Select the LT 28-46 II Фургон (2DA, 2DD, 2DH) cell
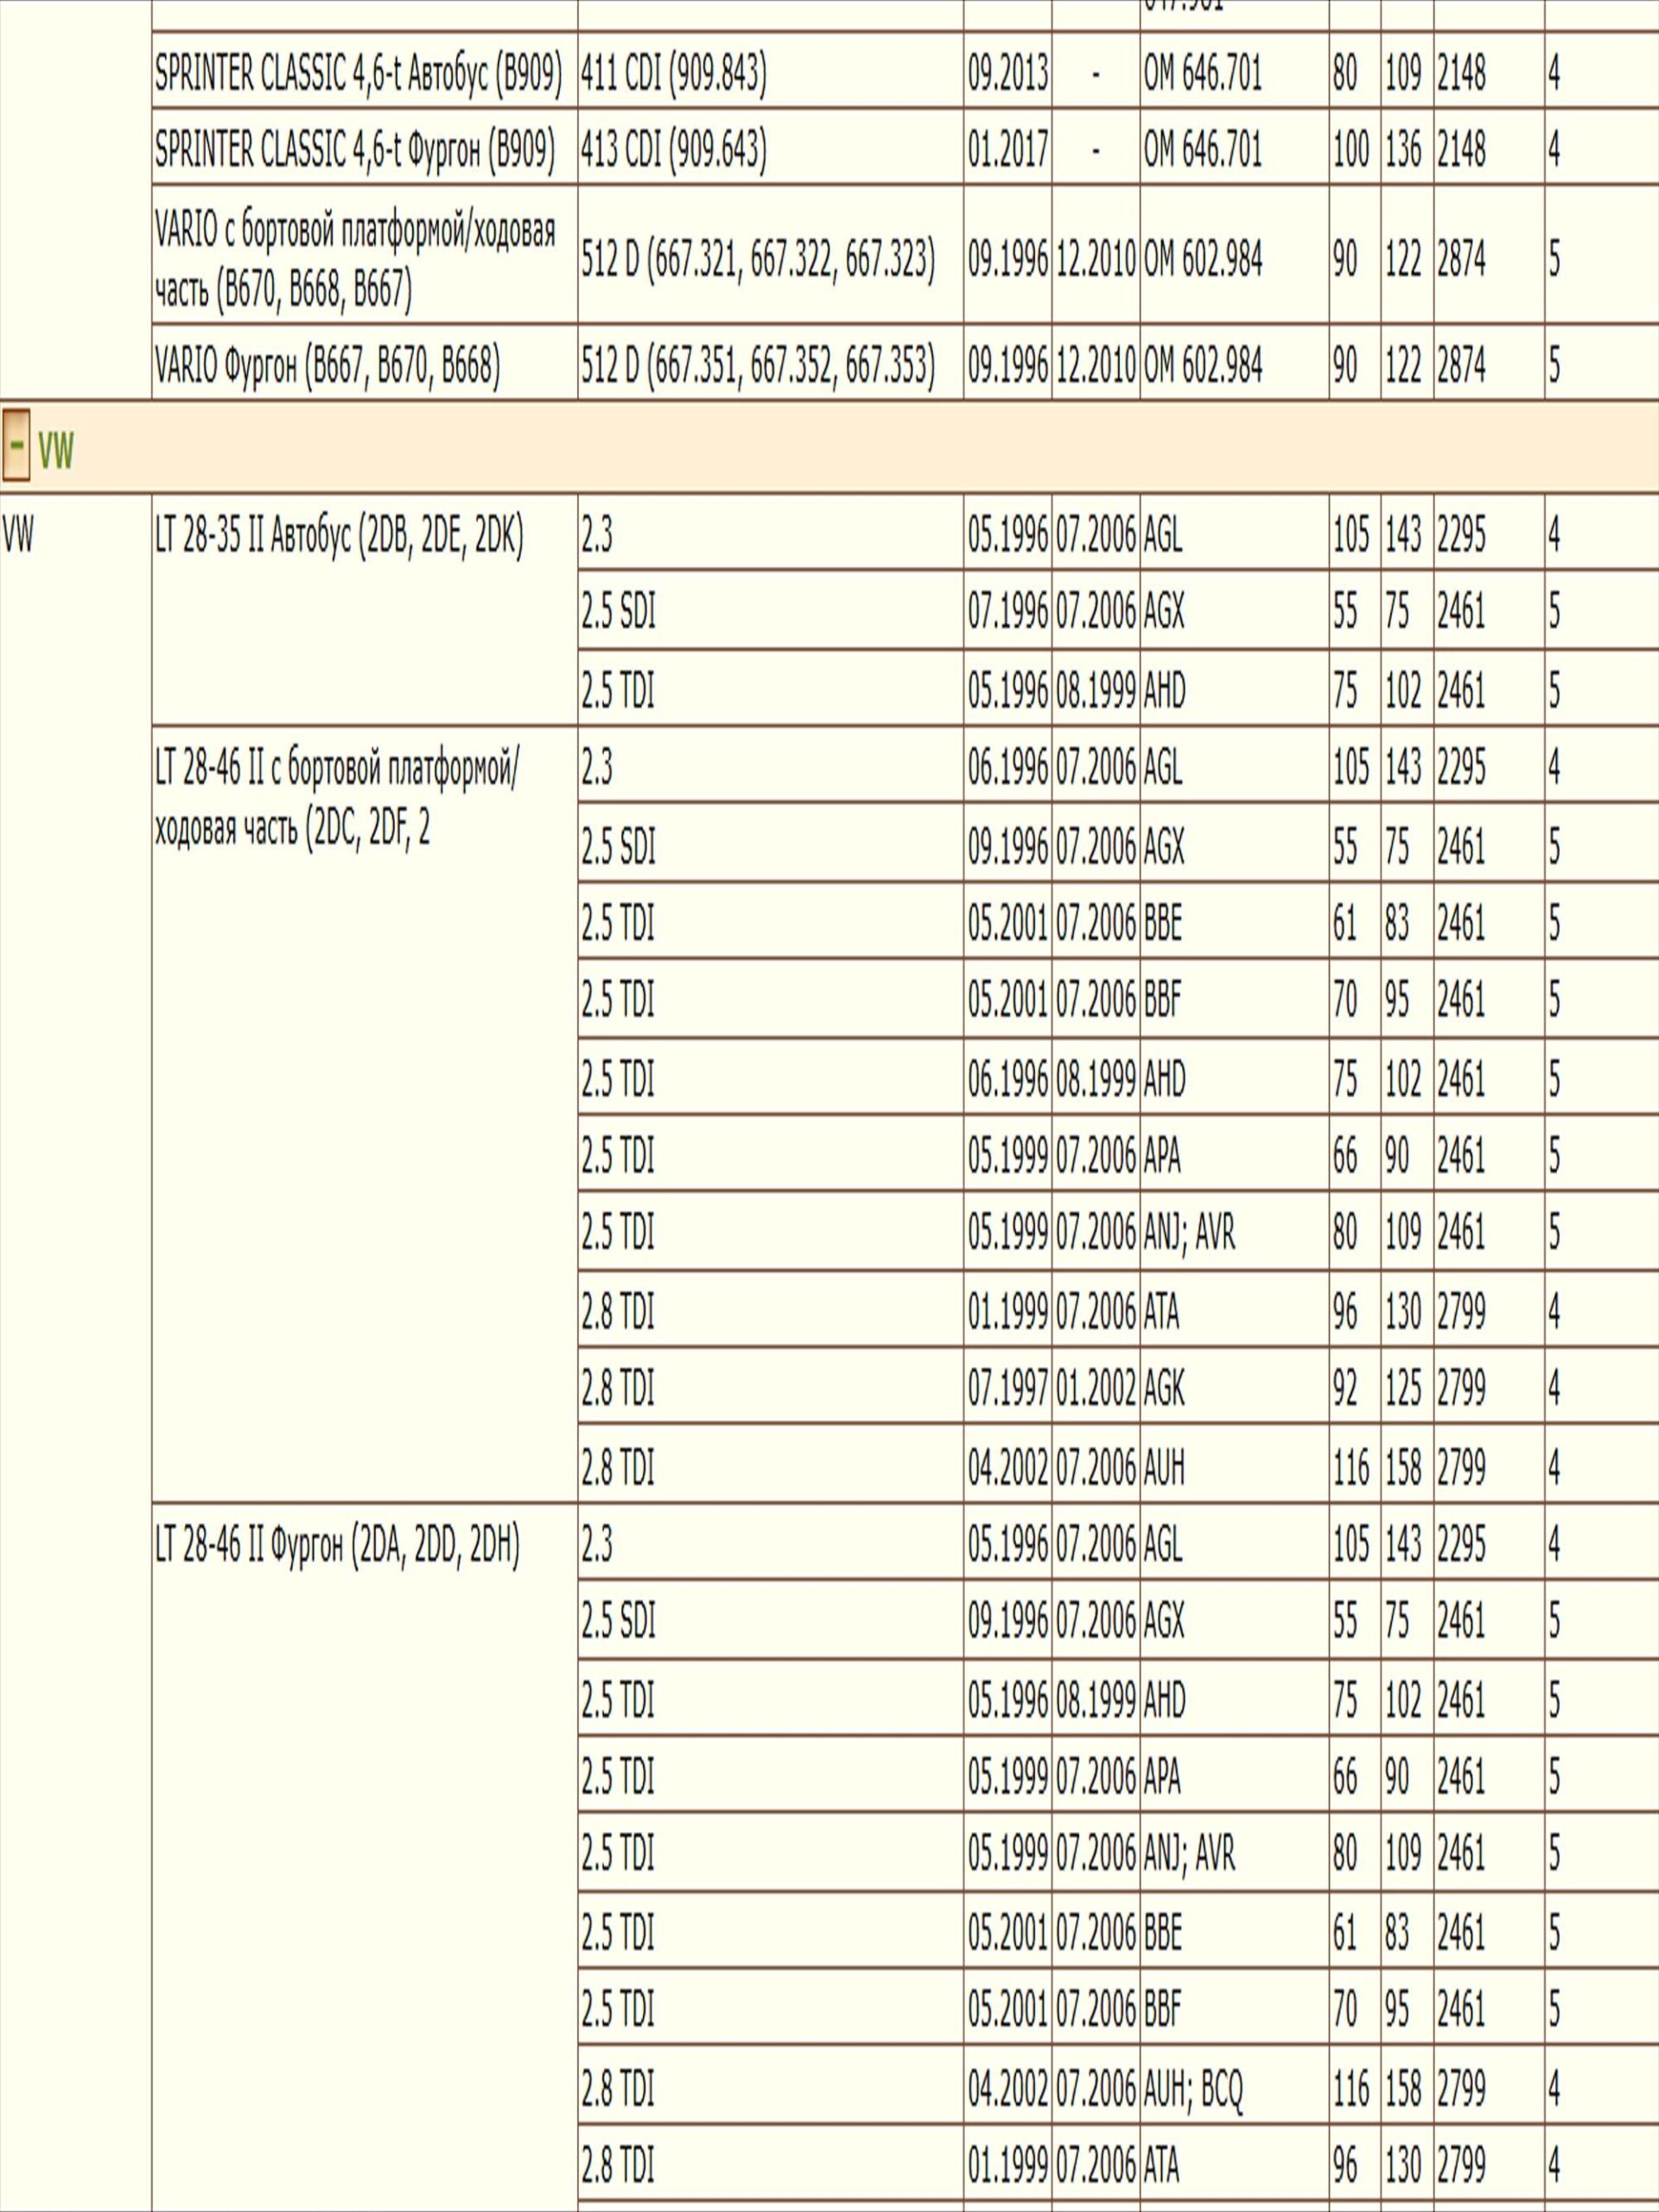The height and width of the screenshot is (2212, 1659). [337, 1547]
